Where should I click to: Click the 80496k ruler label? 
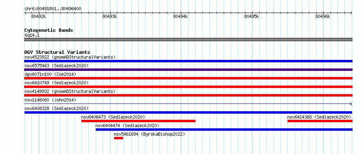tap(323, 16)
